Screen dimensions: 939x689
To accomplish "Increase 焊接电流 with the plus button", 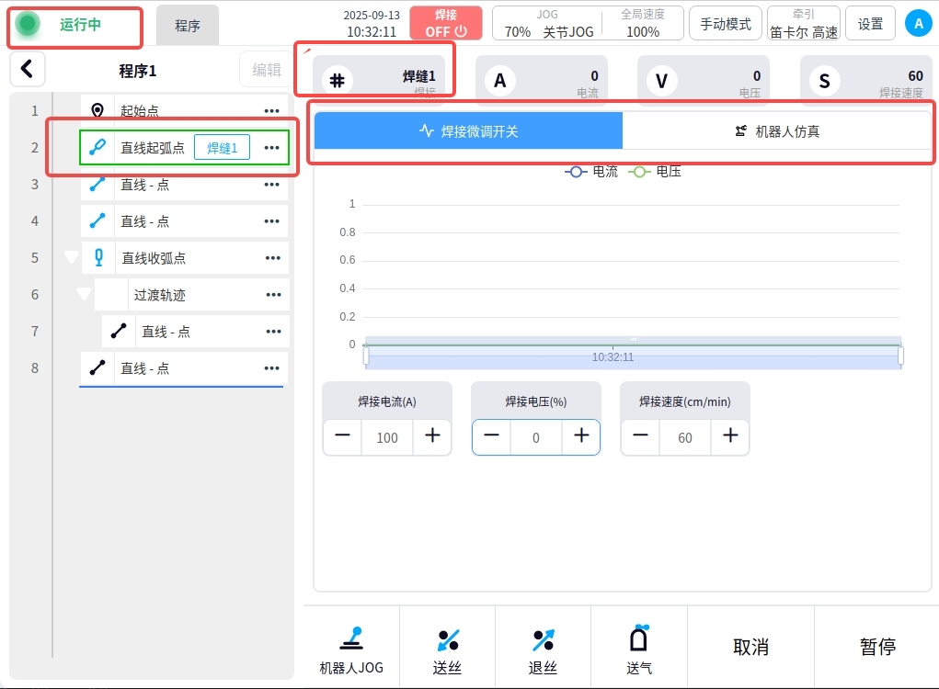I will [432, 436].
